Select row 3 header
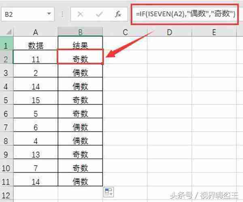The image size is (243, 202). point(6,71)
